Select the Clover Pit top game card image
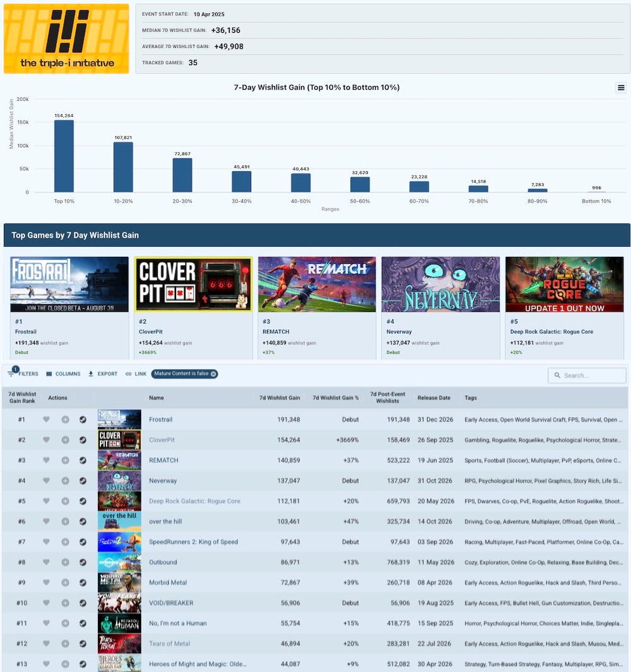The height and width of the screenshot is (672, 631). click(193, 284)
